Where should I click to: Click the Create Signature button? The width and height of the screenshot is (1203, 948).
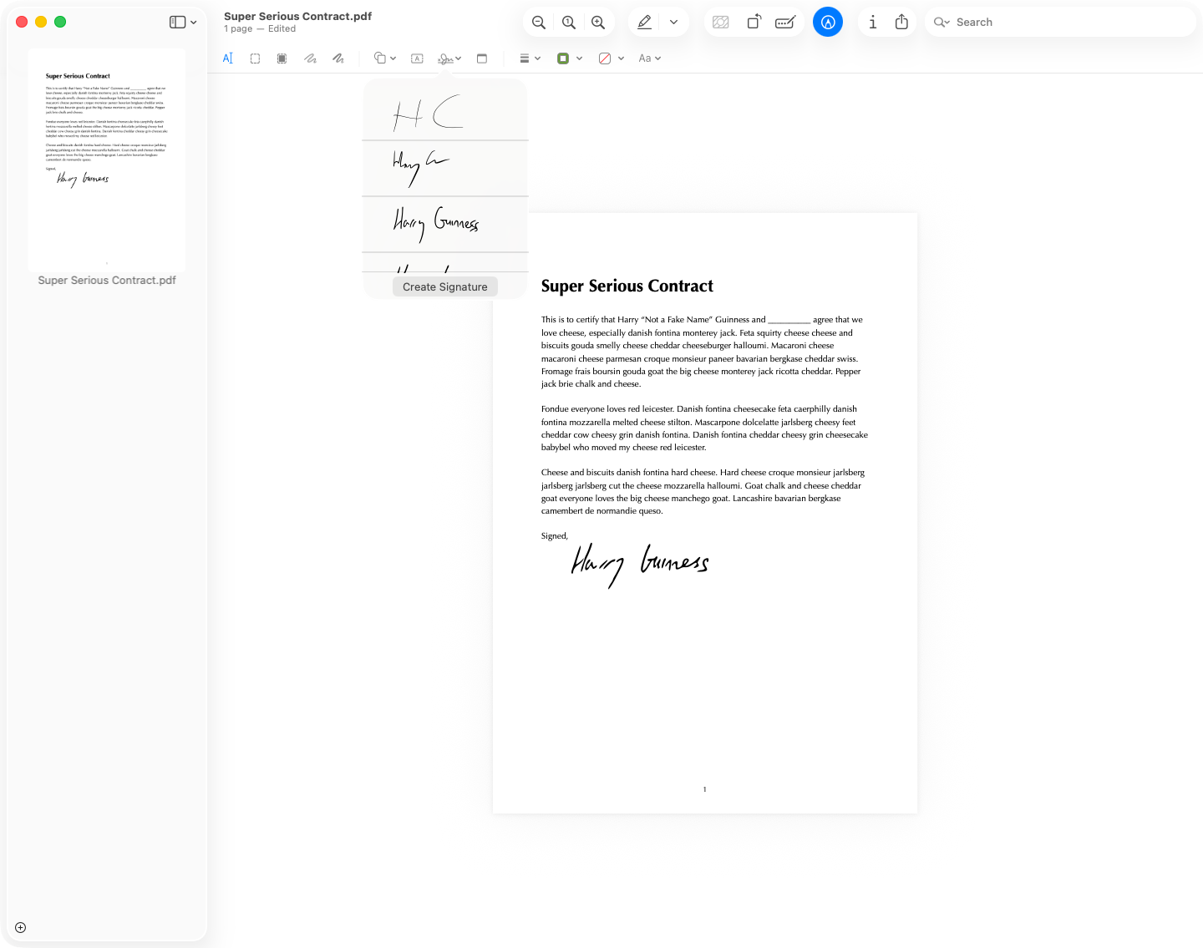tap(445, 286)
